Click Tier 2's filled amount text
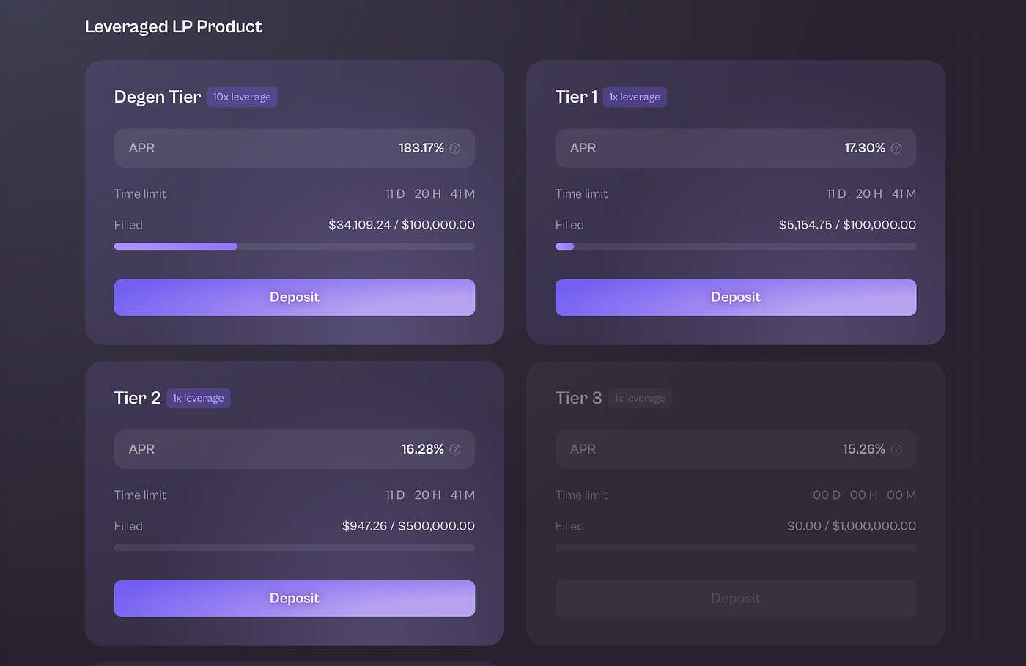This screenshot has height=666, width=1026. (x=408, y=525)
